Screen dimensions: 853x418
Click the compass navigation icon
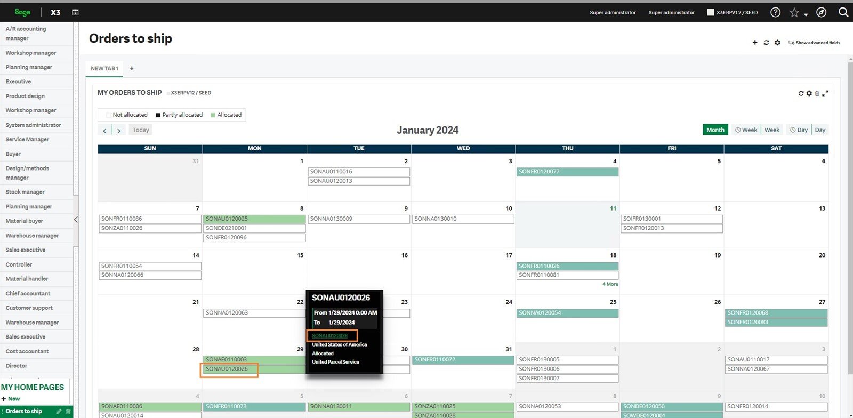coord(821,12)
